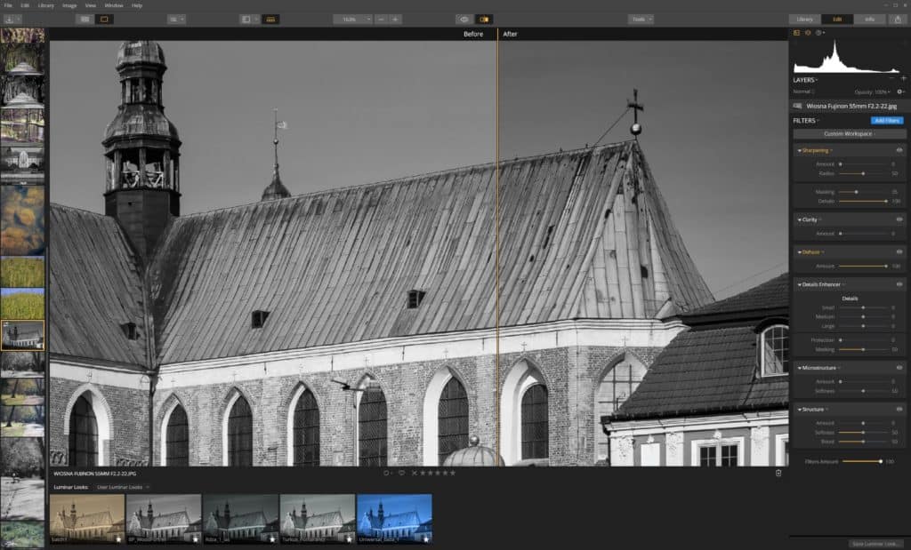Click the zoom out minus button
The height and width of the screenshot is (550, 911).
pos(379,19)
